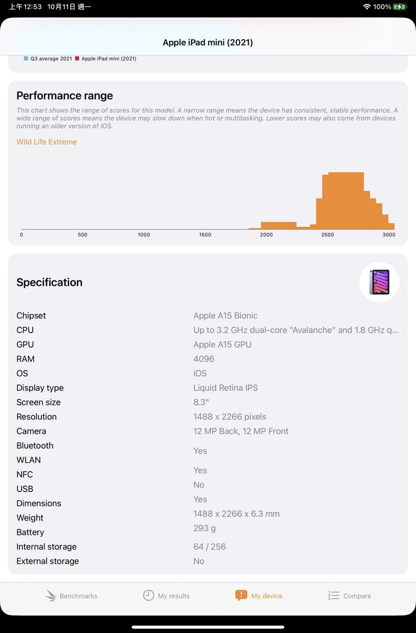Image resolution: width=416 pixels, height=633 pixels.
Task: Tap the red Apple iPad mini legend swatch
Action: [x=77, y=59]
